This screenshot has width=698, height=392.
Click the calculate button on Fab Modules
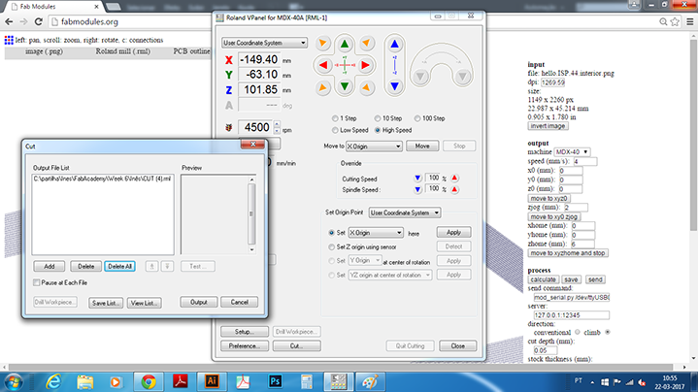pos(543,279)
